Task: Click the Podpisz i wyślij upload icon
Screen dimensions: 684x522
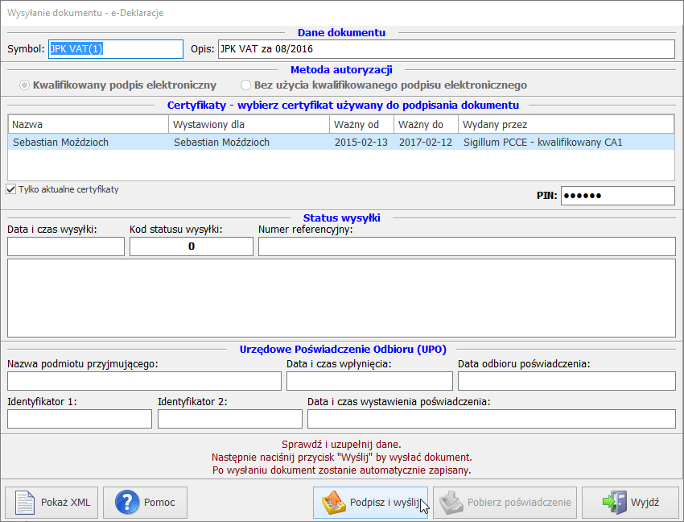Action: pyautogui.click(x=333, y=503)
